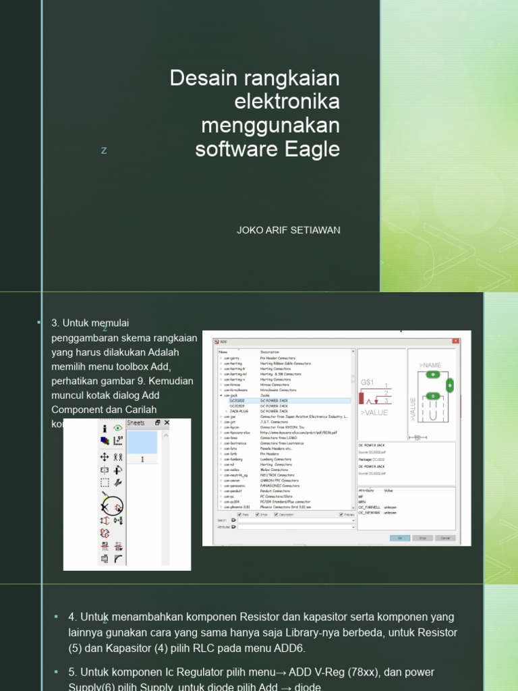Viewport: 518px width, 691px height.
Task: Click inside the Attributes input field
Action: [x=296, y=526]
